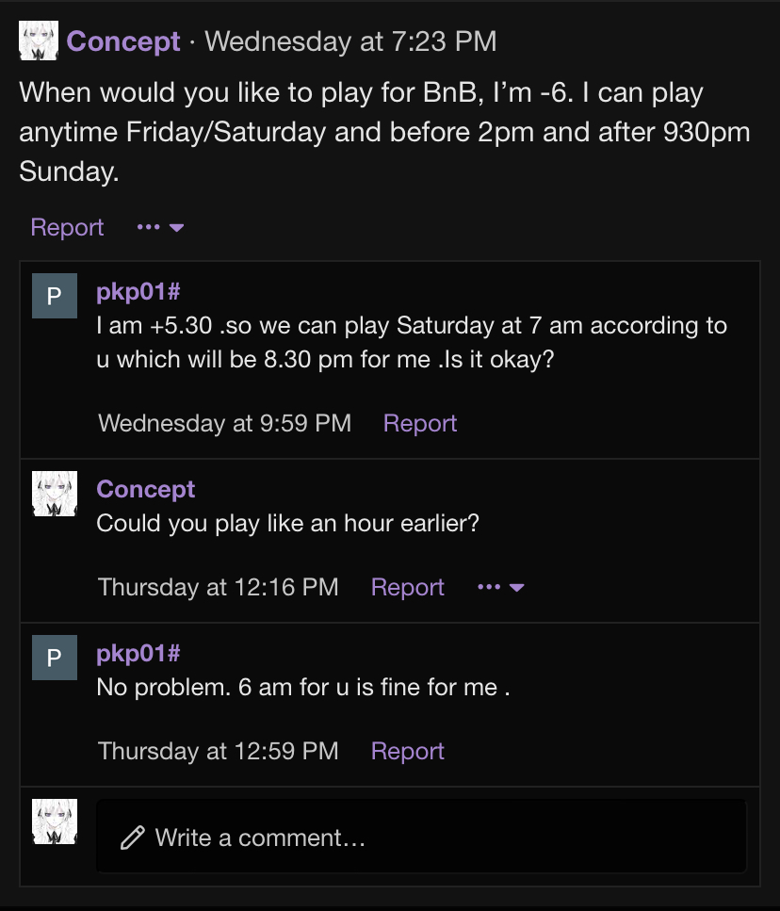Open the post timestamp Wednesday at 7:23 PM
This screenshot has width=780, height=911.
click(x=350, y=41)
